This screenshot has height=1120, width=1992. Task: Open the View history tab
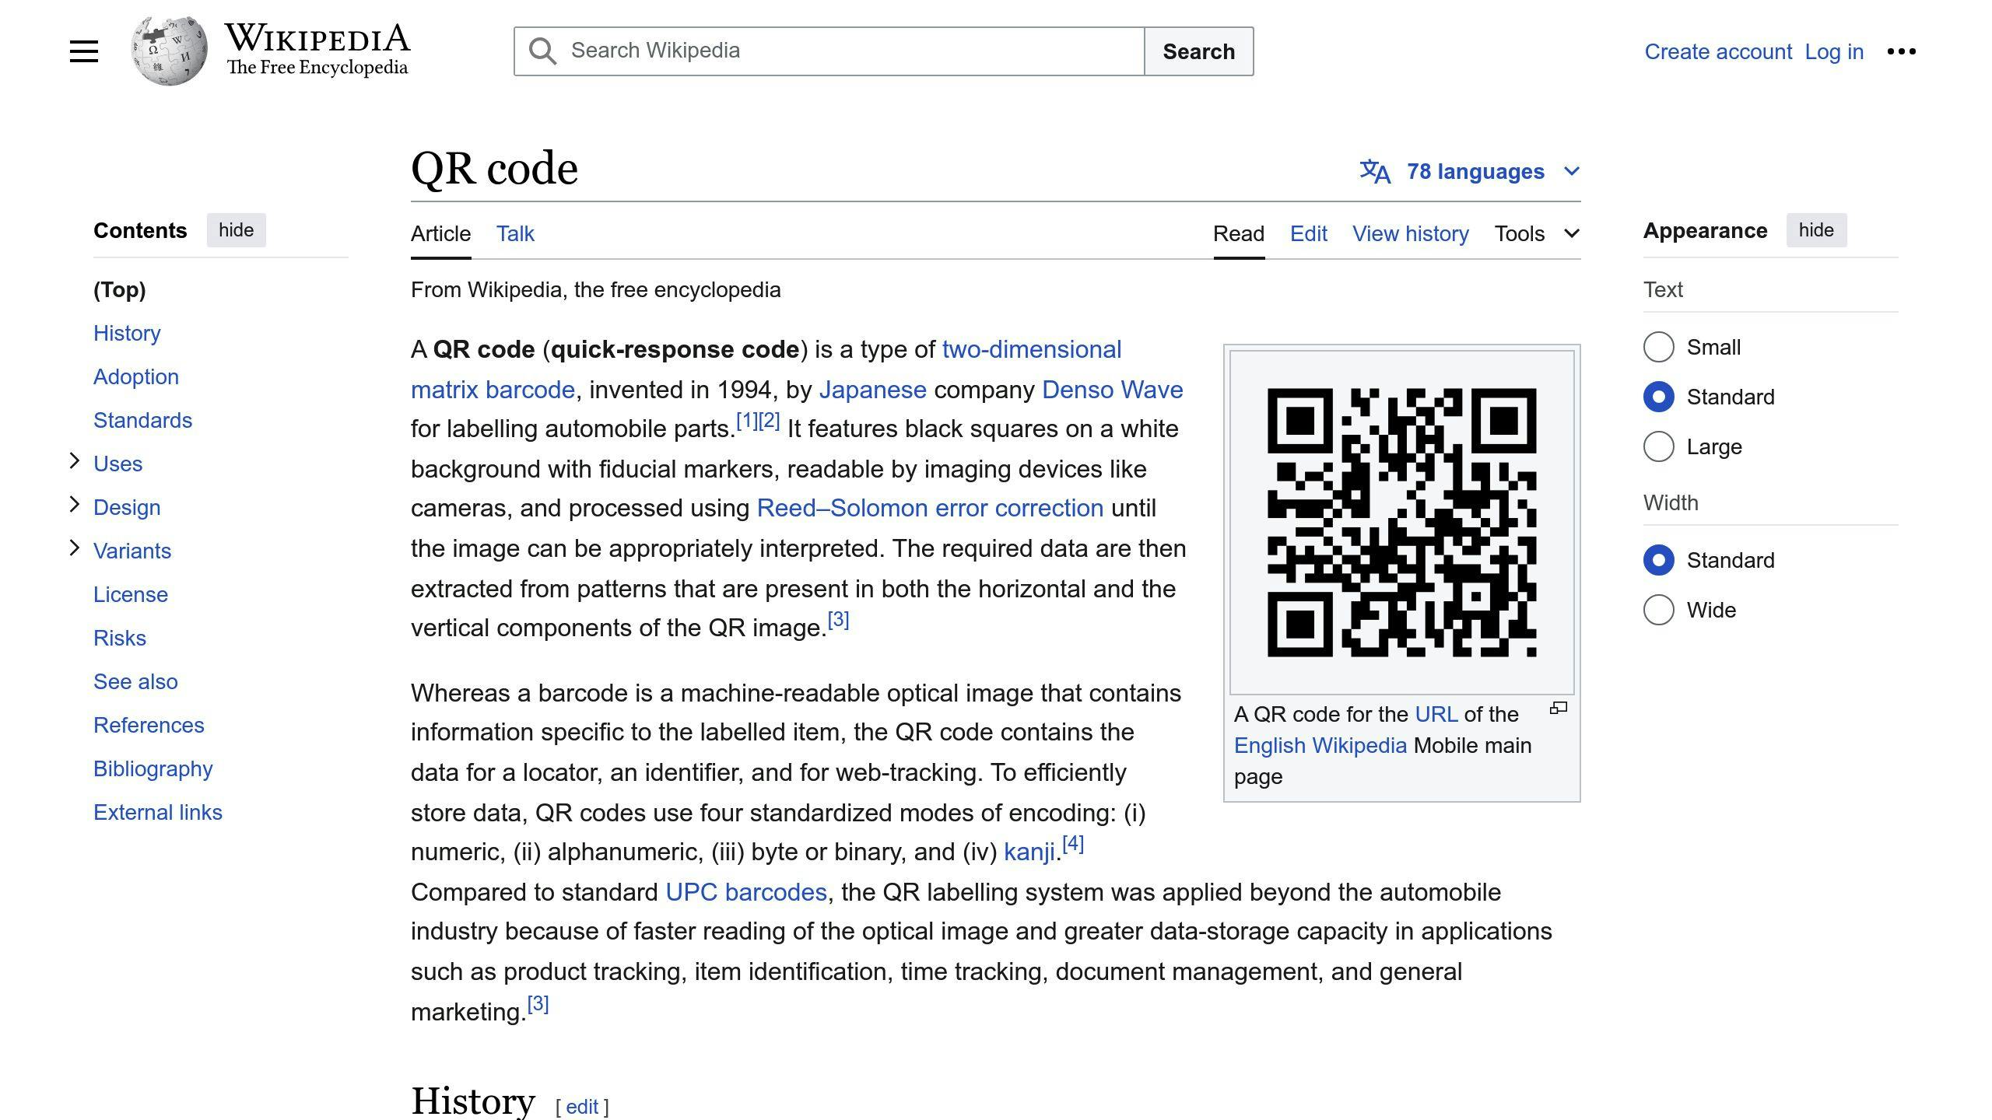1411,233
